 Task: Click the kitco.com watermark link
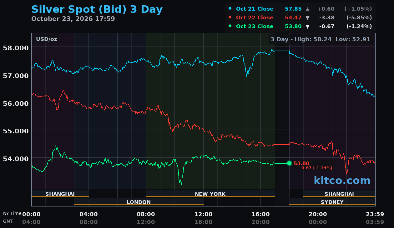tap(342, 181)
